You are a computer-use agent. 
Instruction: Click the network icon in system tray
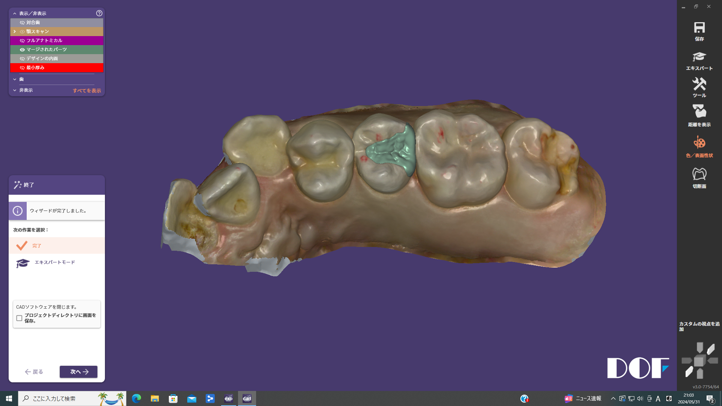coord(631,398)
